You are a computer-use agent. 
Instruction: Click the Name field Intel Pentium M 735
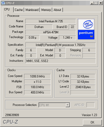pyautogui.click(x=51, y=21)
